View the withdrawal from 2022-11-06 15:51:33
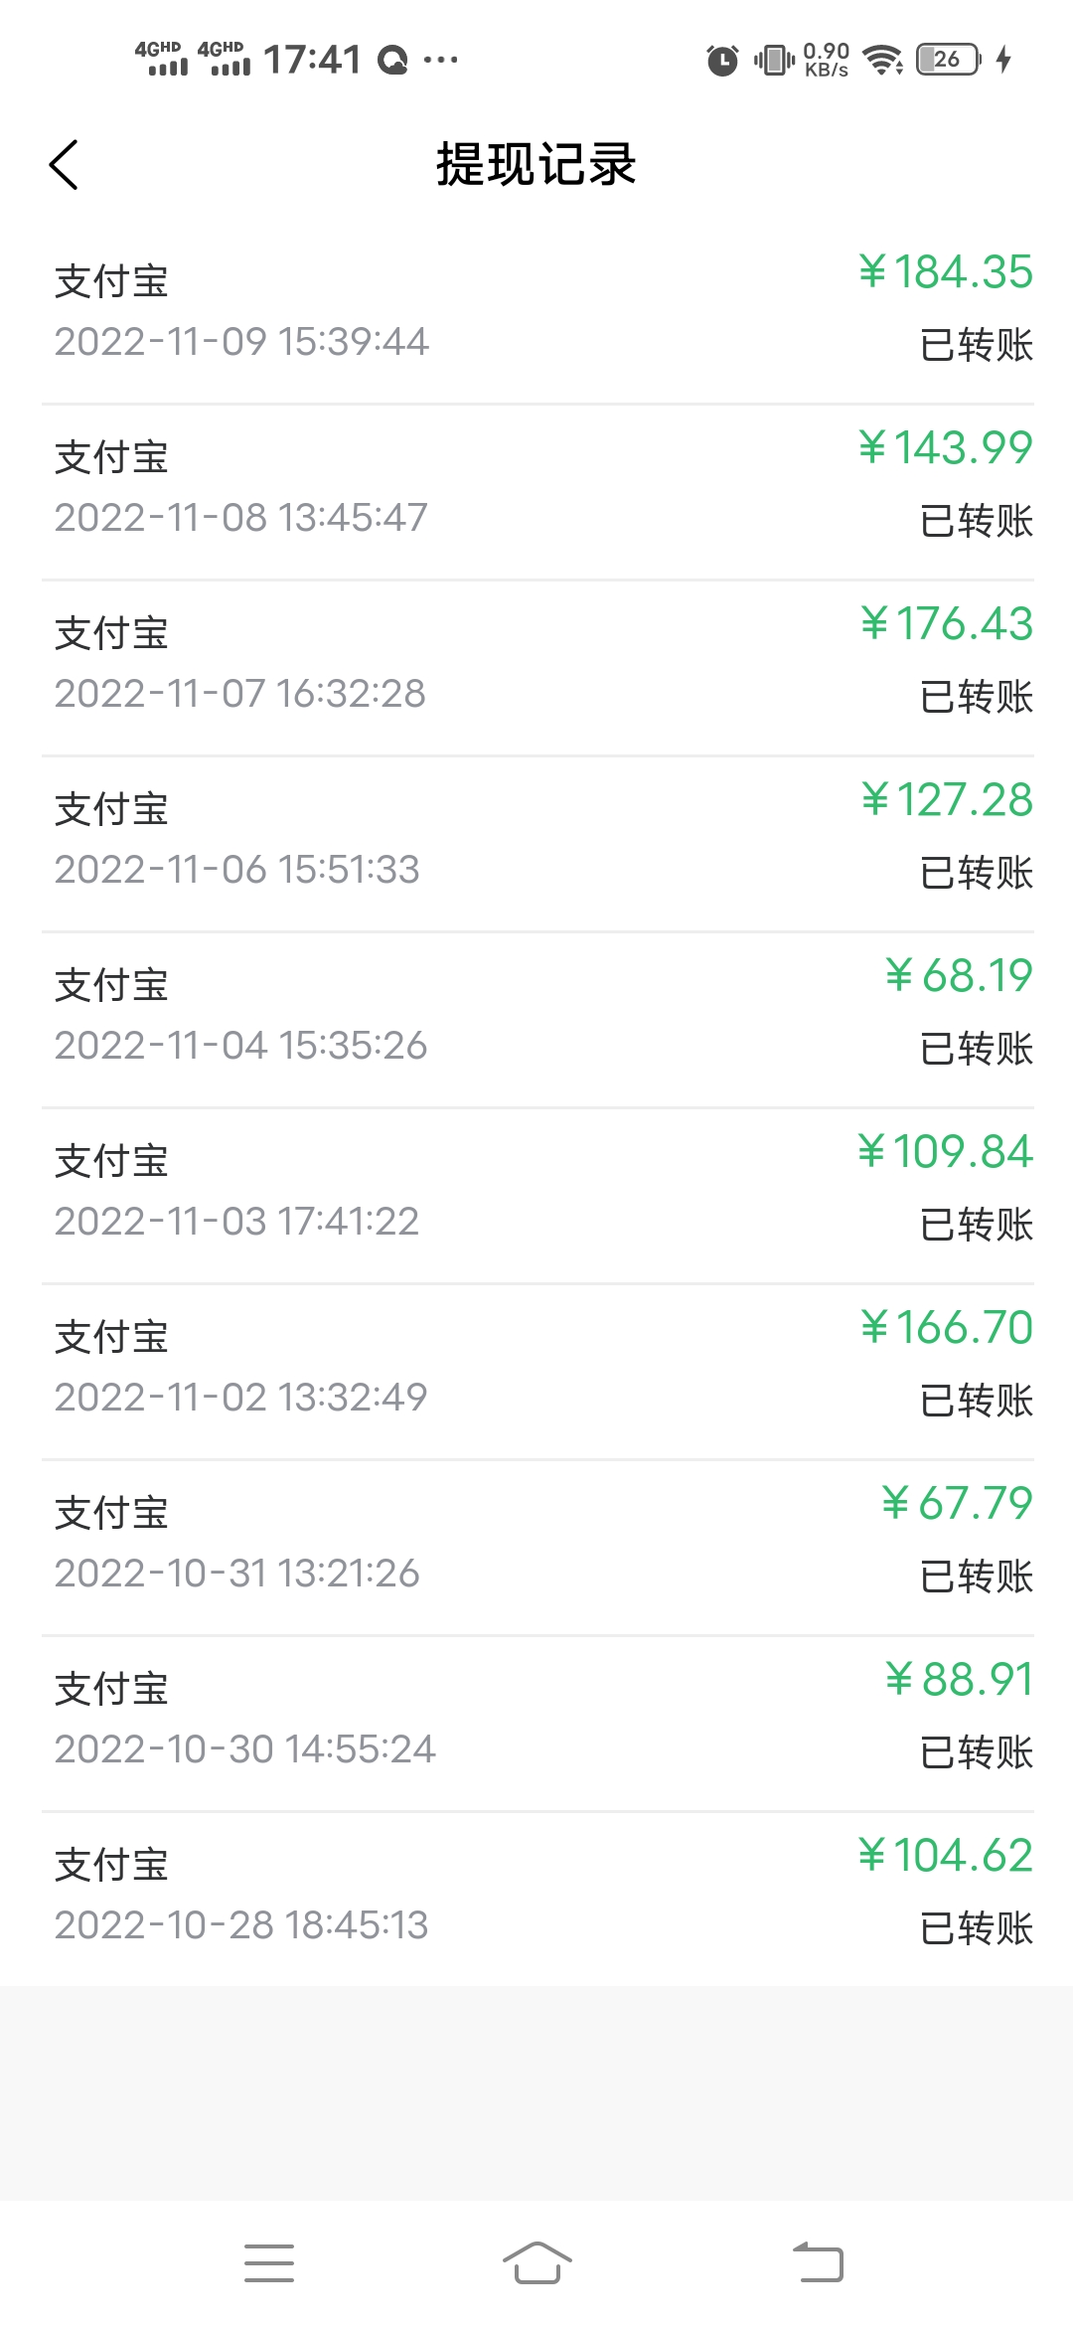This screenshot has height=2326, width=1073. pyautogui.click(x=536, y=844)
